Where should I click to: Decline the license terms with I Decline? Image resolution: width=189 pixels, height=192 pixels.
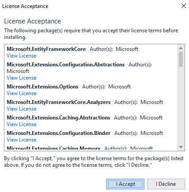(x=166, y=184)
